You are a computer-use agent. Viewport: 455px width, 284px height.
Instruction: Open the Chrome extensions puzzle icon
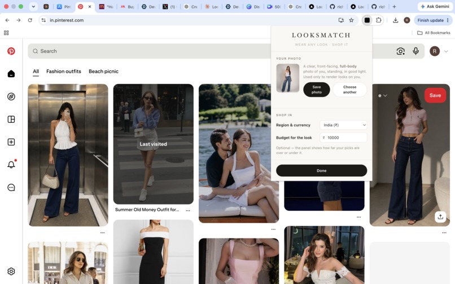[378, 20]
